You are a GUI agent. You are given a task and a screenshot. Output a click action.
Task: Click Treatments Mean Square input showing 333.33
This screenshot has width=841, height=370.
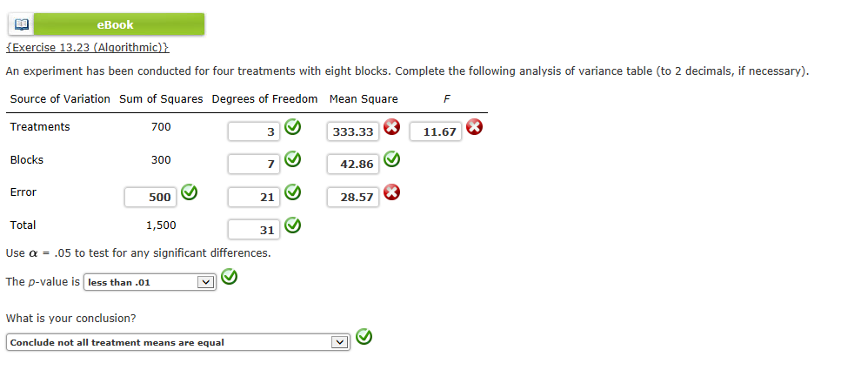point(353,131)
